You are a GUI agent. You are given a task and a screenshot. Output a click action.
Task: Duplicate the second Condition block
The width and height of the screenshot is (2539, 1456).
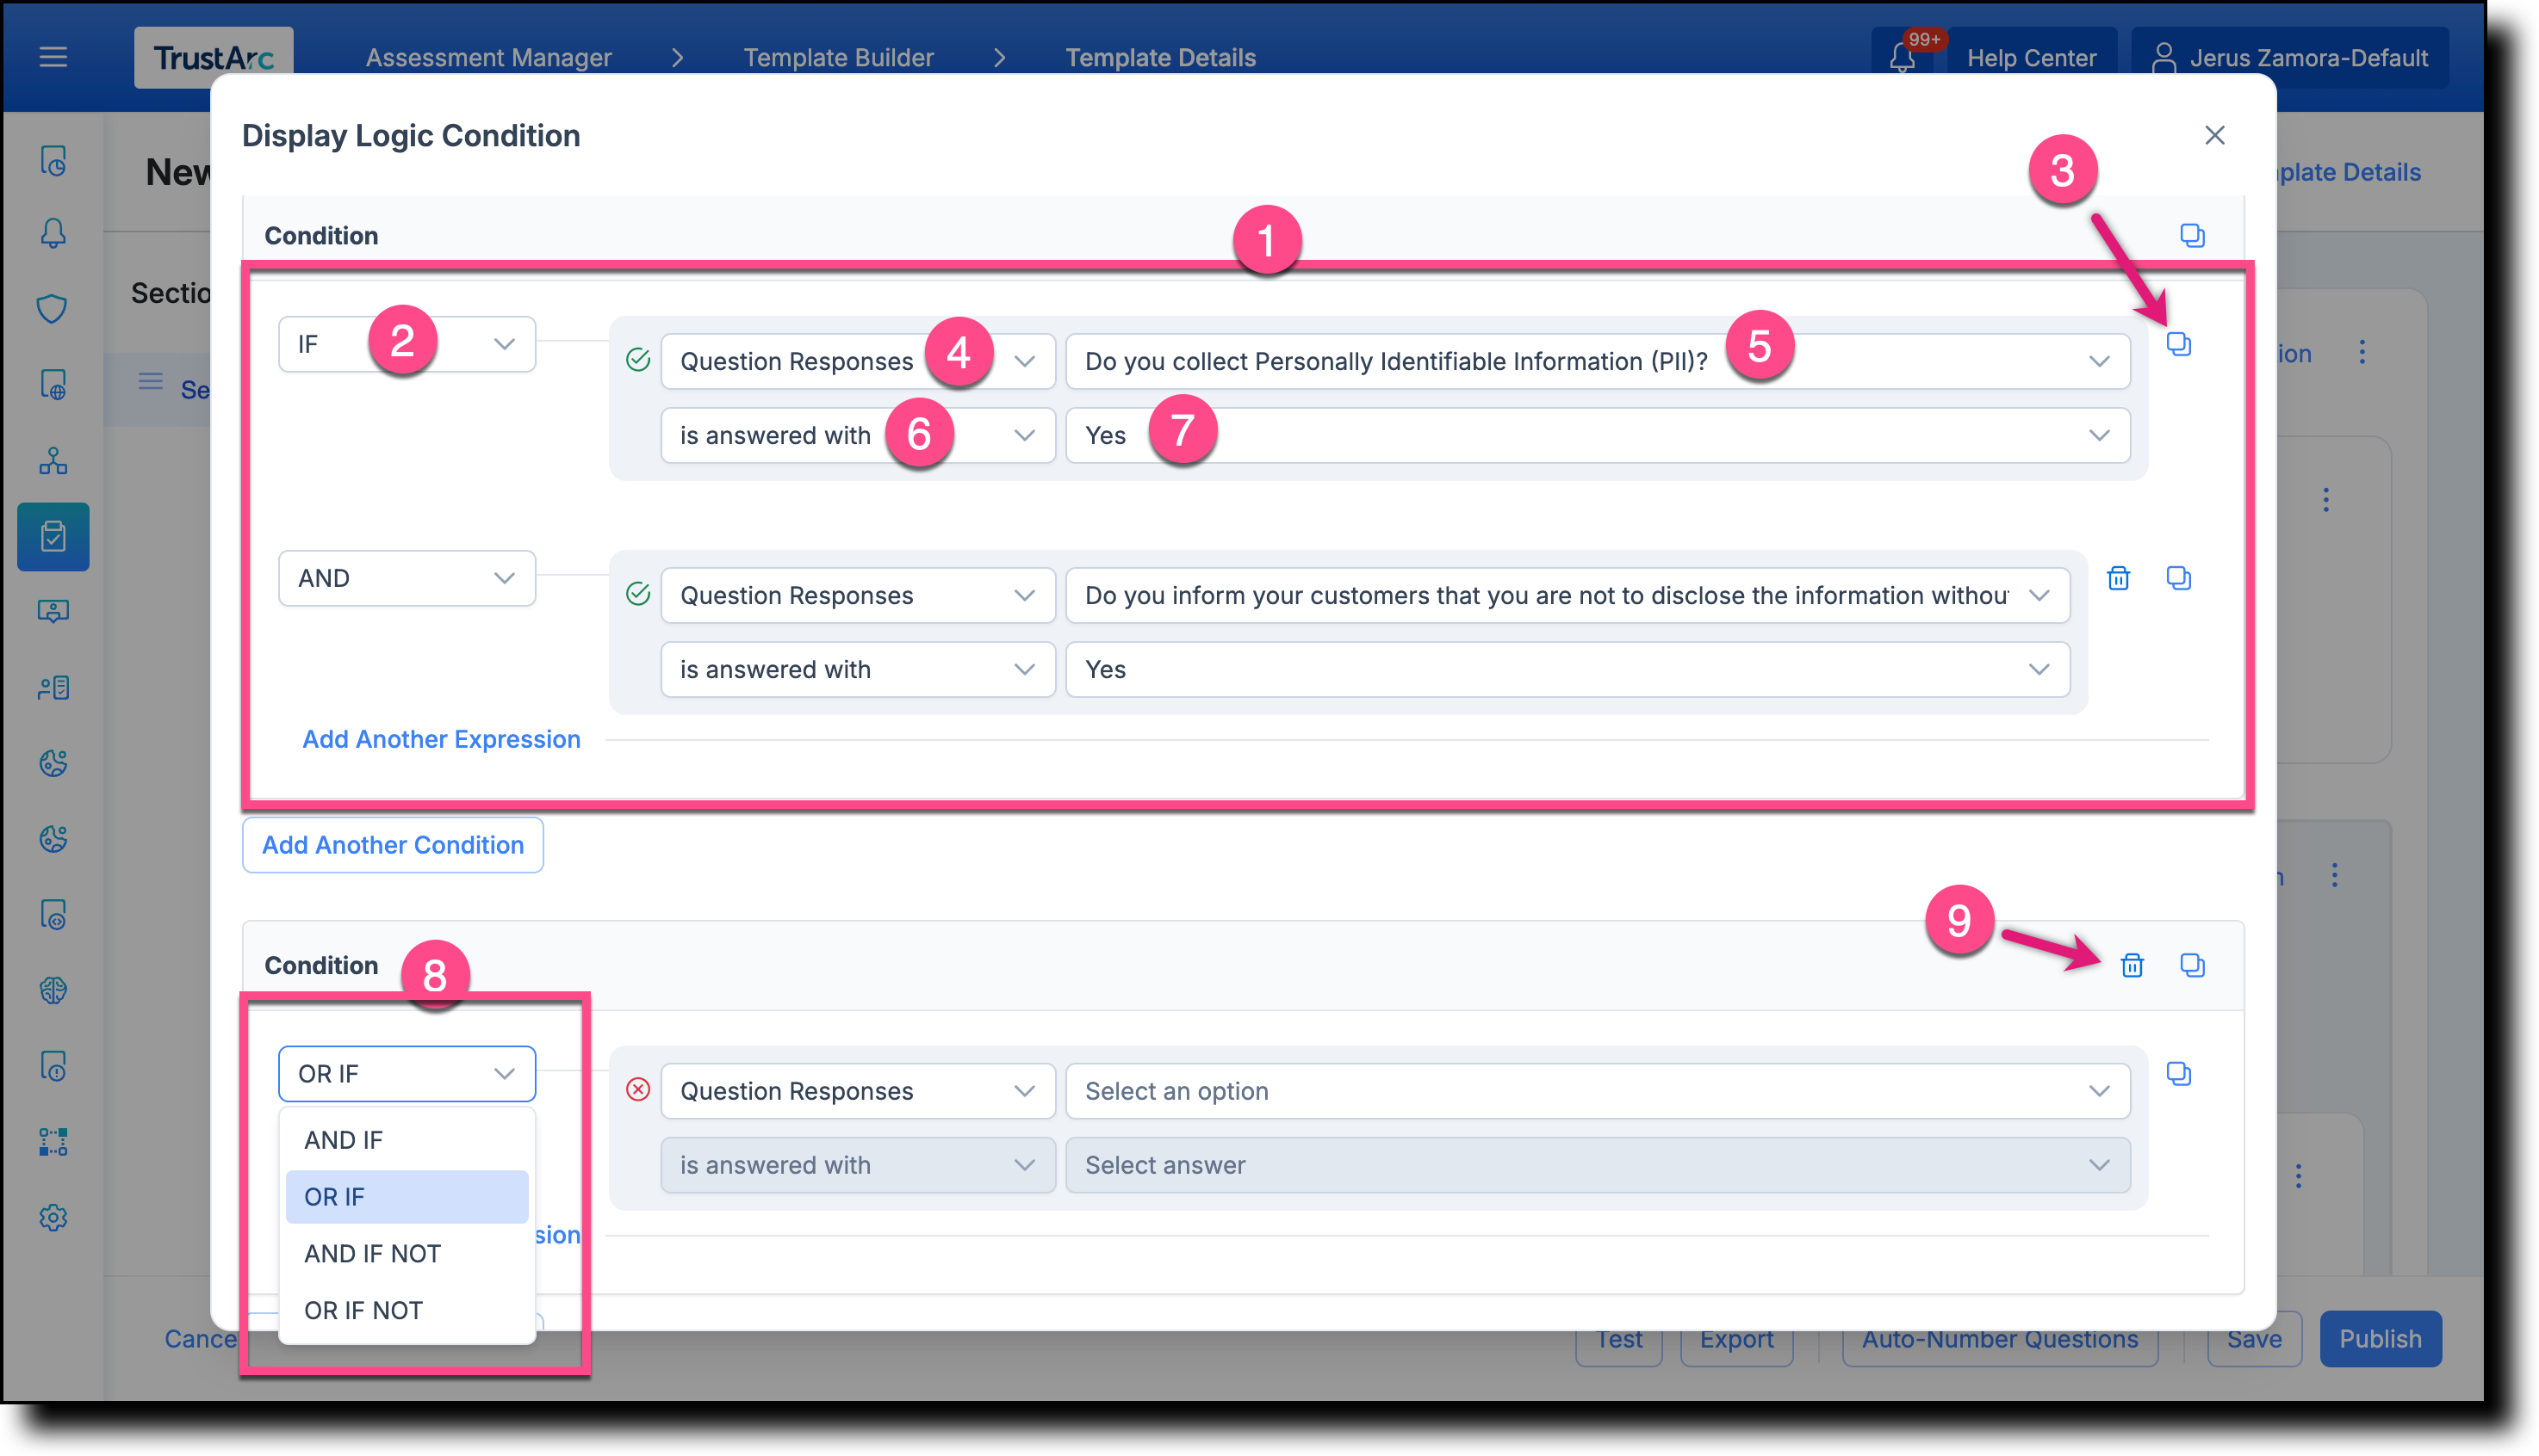pyautogui.click(x=2192, y=965)
